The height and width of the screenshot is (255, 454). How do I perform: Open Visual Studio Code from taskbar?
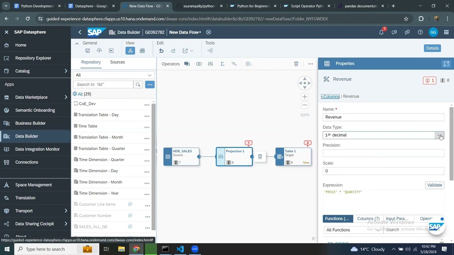click(180, 249)
